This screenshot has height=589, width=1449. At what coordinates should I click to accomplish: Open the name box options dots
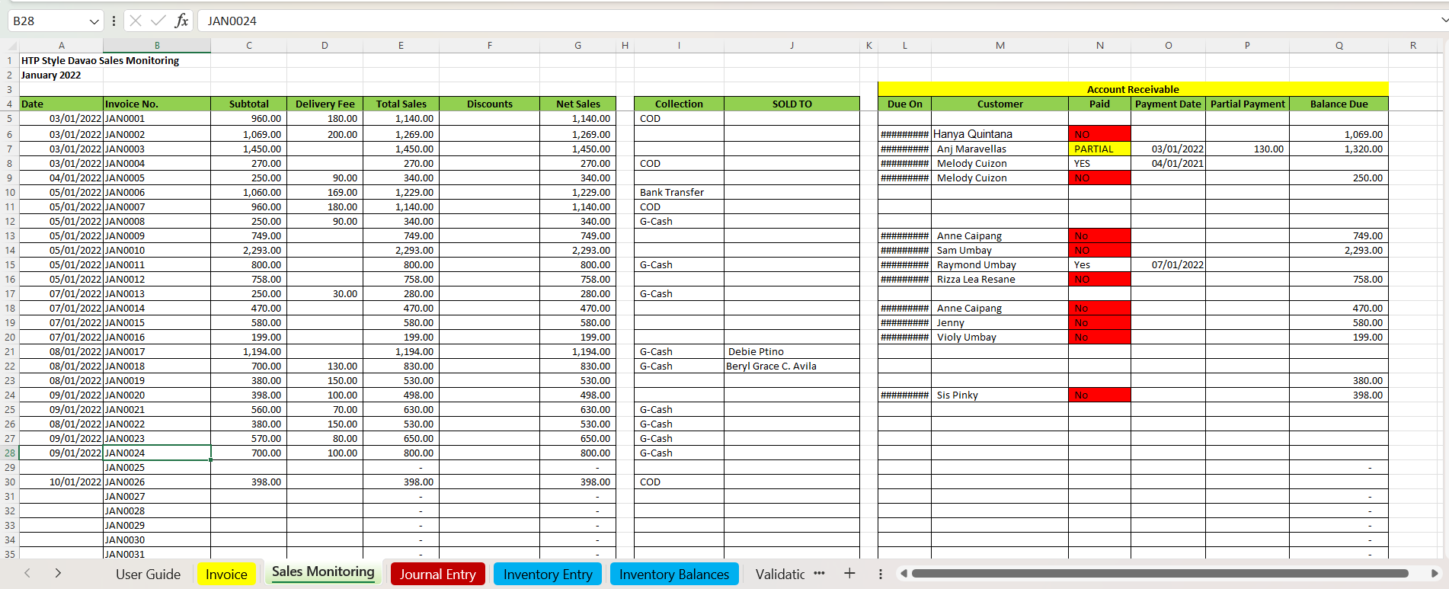click(114, 21)
